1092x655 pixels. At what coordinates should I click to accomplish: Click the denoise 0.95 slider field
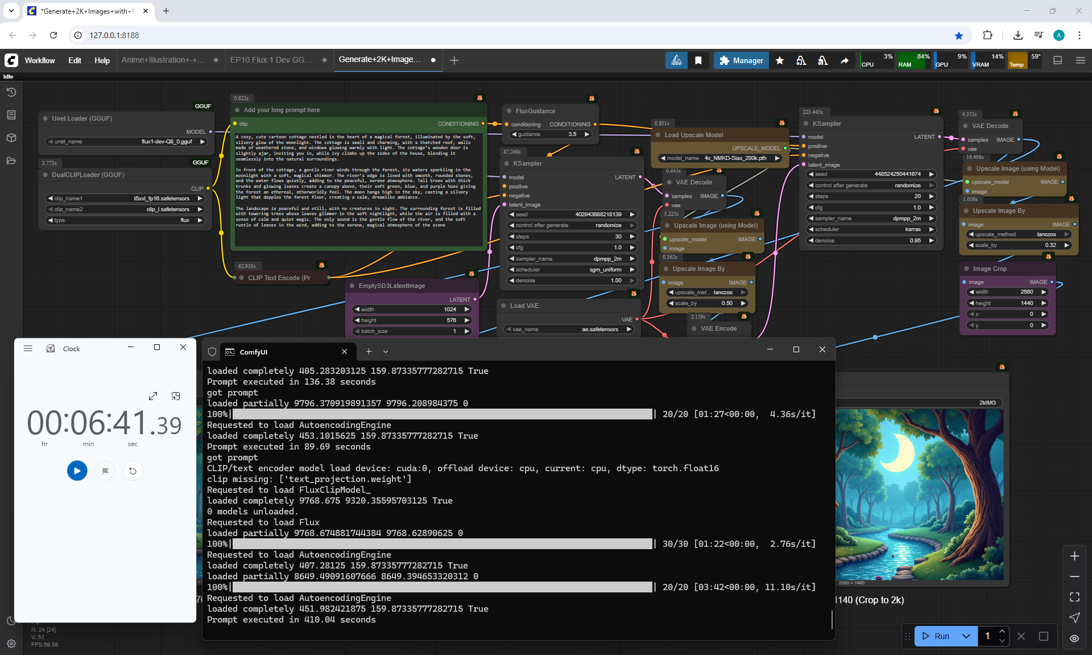click(x=871, y=240)
